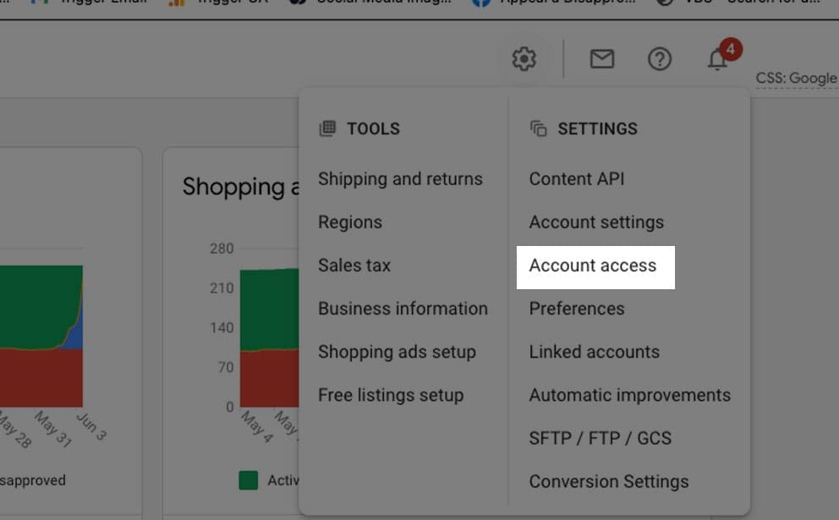Click the Settings header icon
The height and width of the screenshot is (520, 839).
click(x=539, y=129)
